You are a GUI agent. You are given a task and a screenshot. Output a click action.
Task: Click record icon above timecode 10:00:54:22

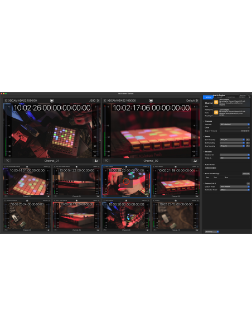(x=76, y=167)
